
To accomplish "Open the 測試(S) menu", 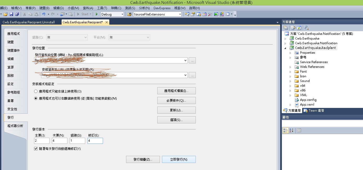I will point(130,8).
